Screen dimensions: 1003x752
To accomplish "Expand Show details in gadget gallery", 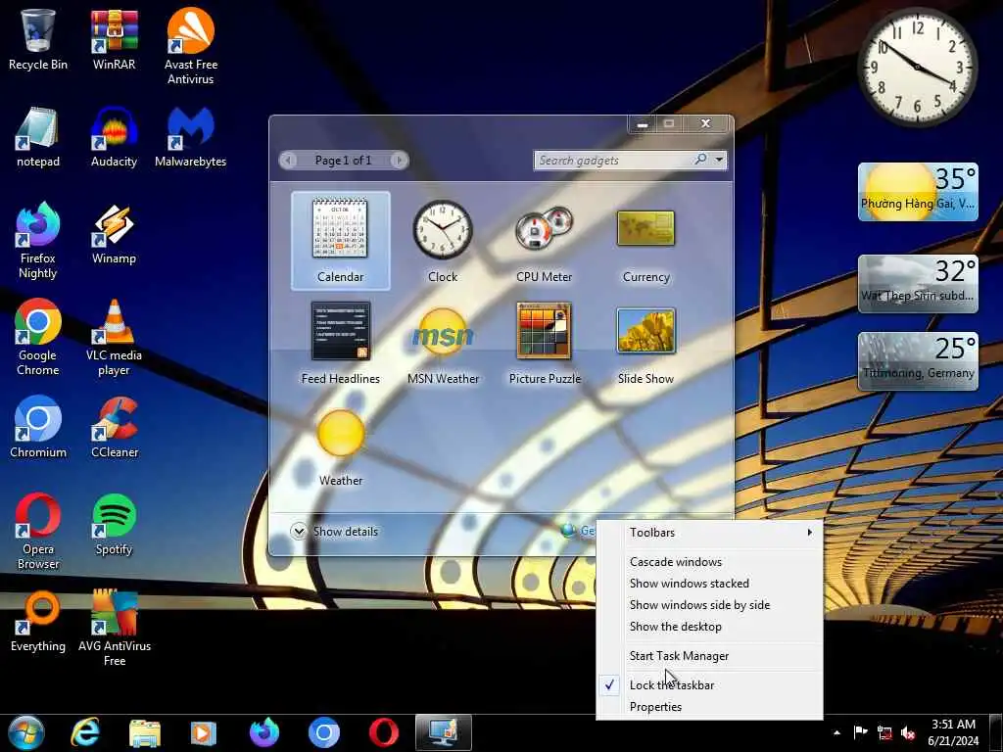I will (x=334, y=532).
